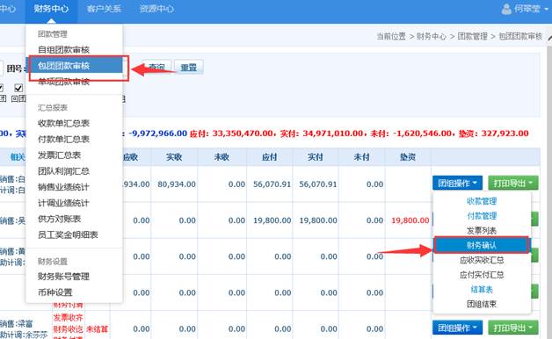
Task: Open 财务账号管理 settings
Action: coord(63,277)
